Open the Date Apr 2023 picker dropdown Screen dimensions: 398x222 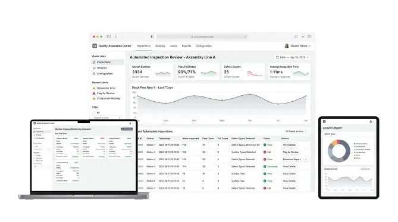tap(293, 57)
